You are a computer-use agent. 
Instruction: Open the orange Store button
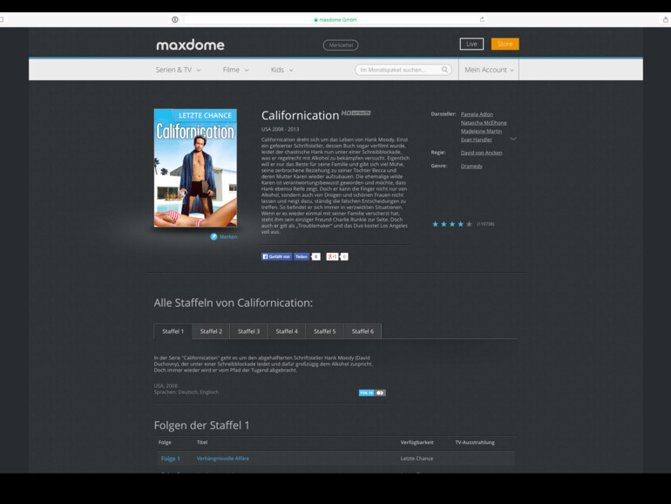click(505, 44)
